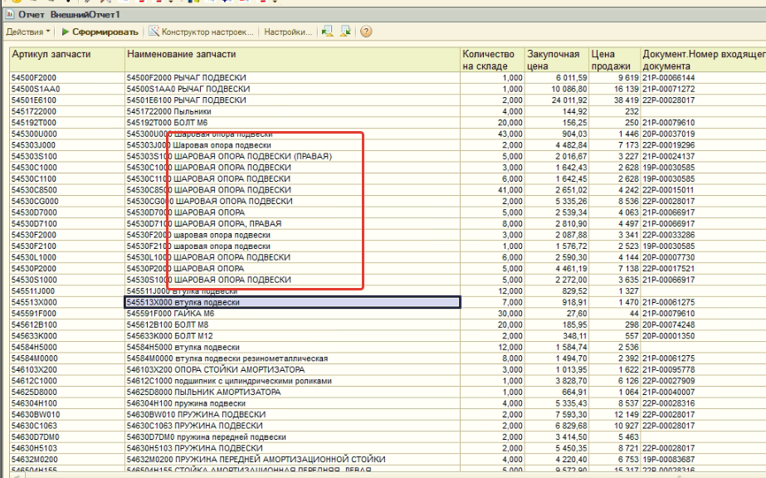Click the Закупочная цена column header
The image size is (766, 478).
[x=555, y=60]
